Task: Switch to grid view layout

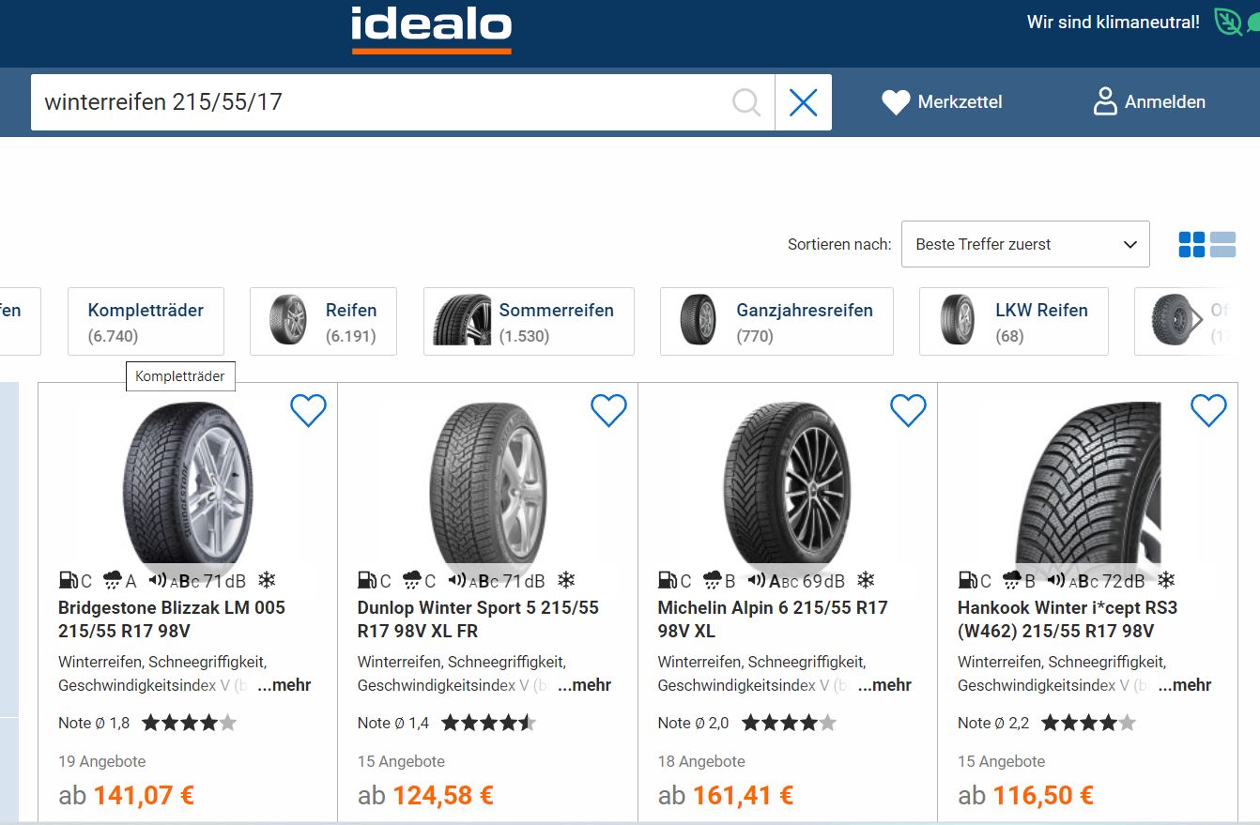Action: tap(1191, 244)
